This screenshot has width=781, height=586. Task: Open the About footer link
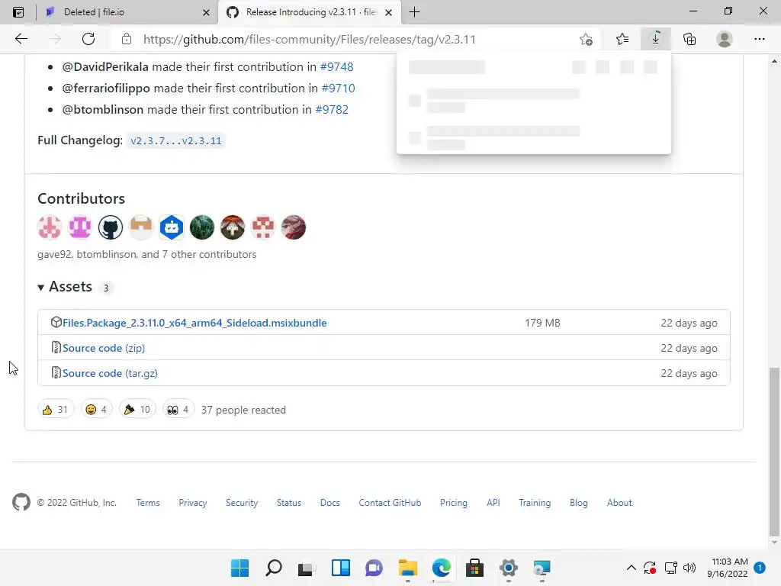[x=619, y=503]
